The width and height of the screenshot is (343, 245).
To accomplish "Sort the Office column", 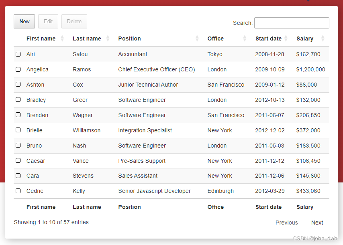I will point(215,38).
